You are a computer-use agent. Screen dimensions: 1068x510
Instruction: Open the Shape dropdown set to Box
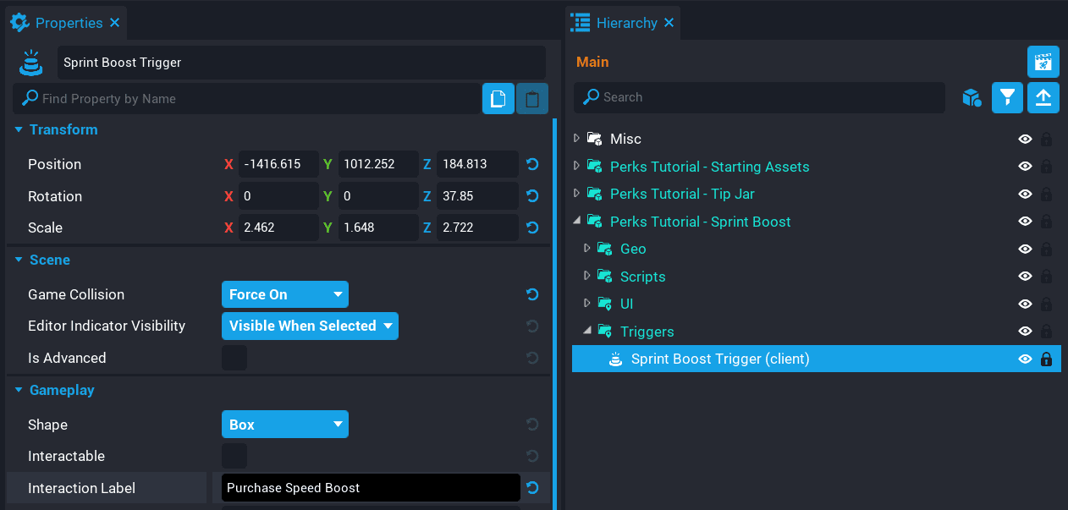coord(284,425)
